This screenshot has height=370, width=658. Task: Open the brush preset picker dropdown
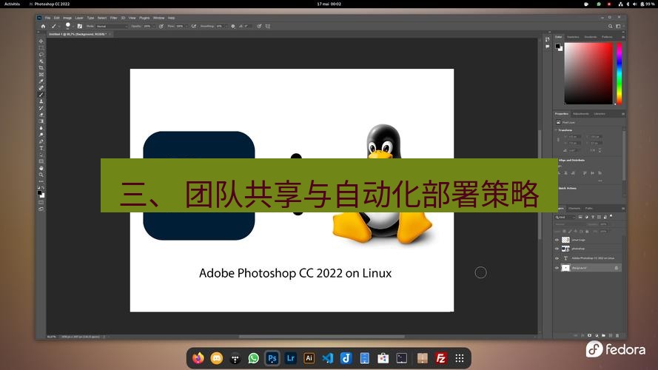(x=74, y=27)
